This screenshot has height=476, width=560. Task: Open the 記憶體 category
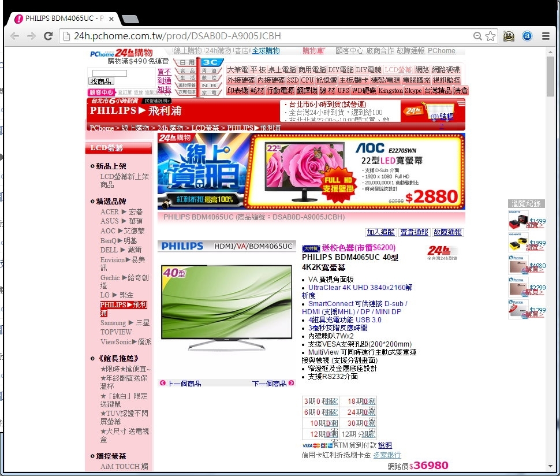coord(326,80)
